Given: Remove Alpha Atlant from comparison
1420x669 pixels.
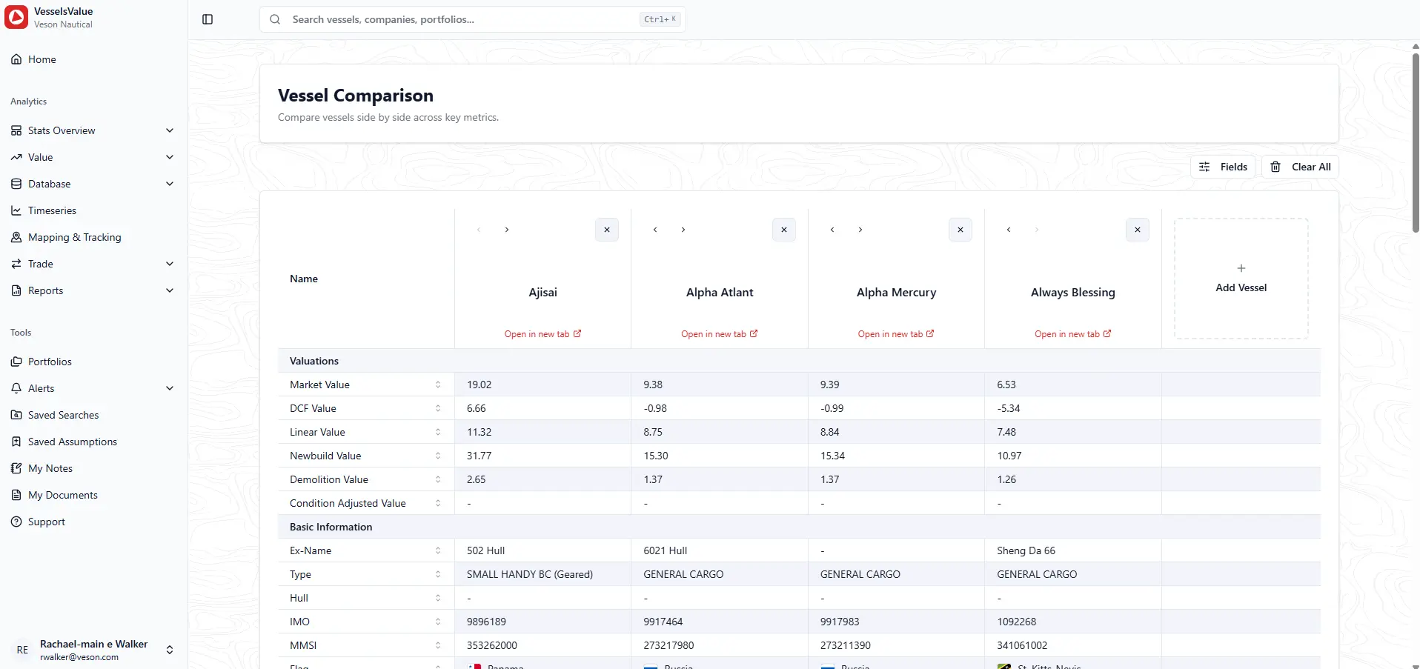Looking at the screenshot, I should (x=784, y=230).
